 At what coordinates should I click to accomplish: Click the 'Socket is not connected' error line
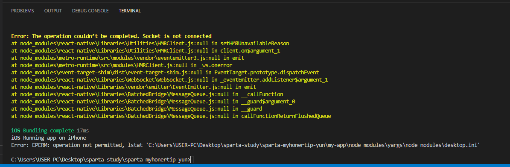coord(111,36)
